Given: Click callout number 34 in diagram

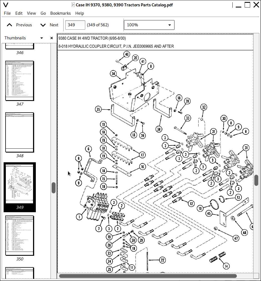Looking at the screenshot, I should click(113, 74).
